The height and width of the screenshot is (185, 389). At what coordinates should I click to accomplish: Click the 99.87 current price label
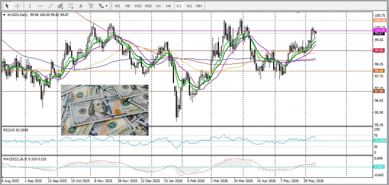click(x=379, y=33)
